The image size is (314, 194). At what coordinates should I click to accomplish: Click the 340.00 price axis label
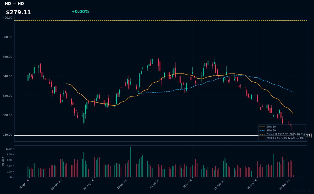pyautogui.click(x=8, y=76)
